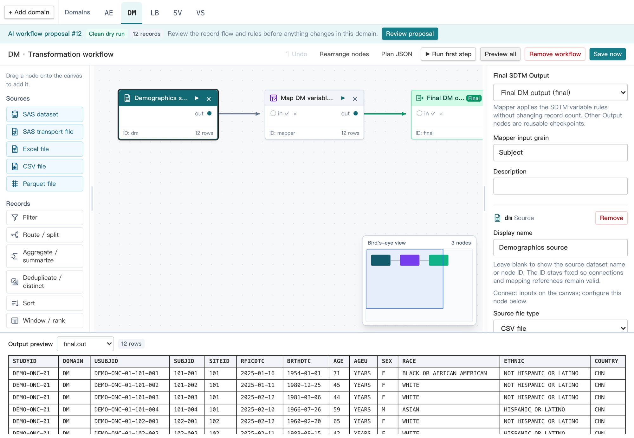Open the Final SDTM Output dropdown
Image resolution: width=634 pixels, height=438 pixels.
click(x=560, y=92)
